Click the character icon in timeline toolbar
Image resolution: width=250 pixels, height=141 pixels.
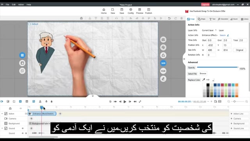[x=40, y=101]
